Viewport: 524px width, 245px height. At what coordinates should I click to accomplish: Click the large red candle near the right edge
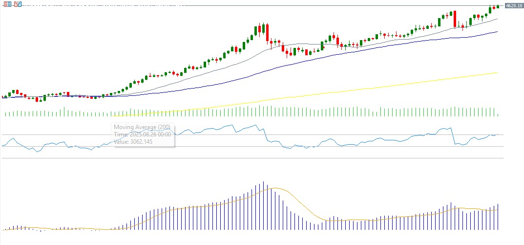click(455, 19)
